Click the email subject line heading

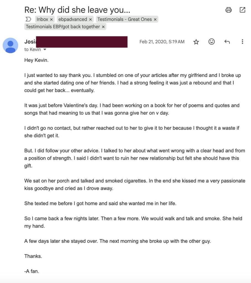77,10
